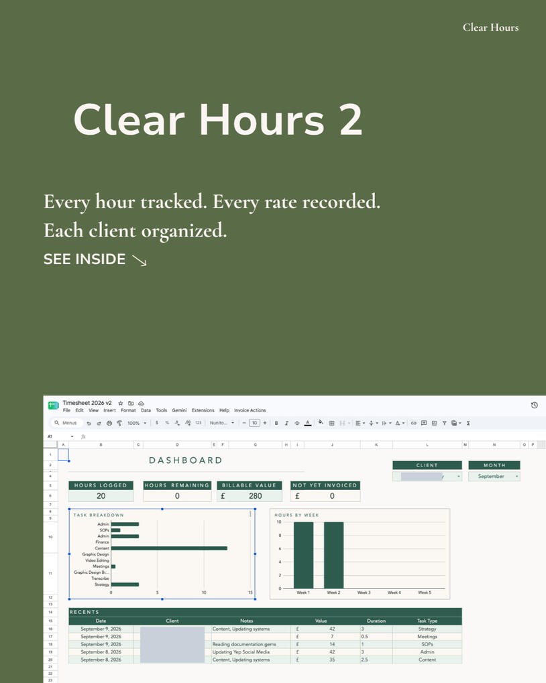Image resolution: width=546 pixels, height=683 pixels.
Task: Open the Tools menu
Action: pyautogui.click(x=161, y=410)
